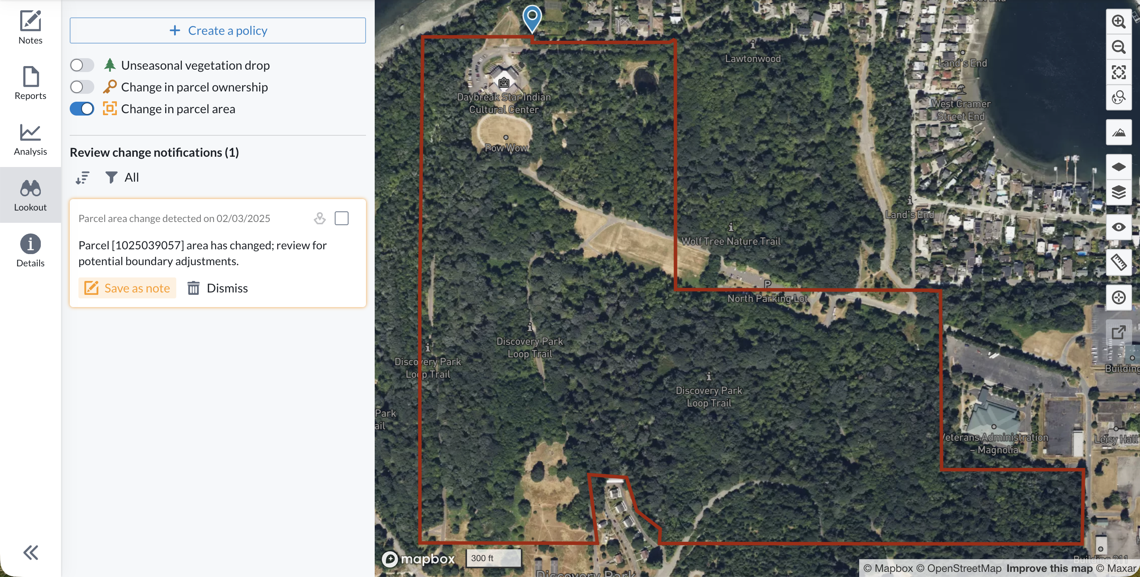1140x577 pixels.
Task: Open the stacked layers icon
Action: [x=1118, y=192]
